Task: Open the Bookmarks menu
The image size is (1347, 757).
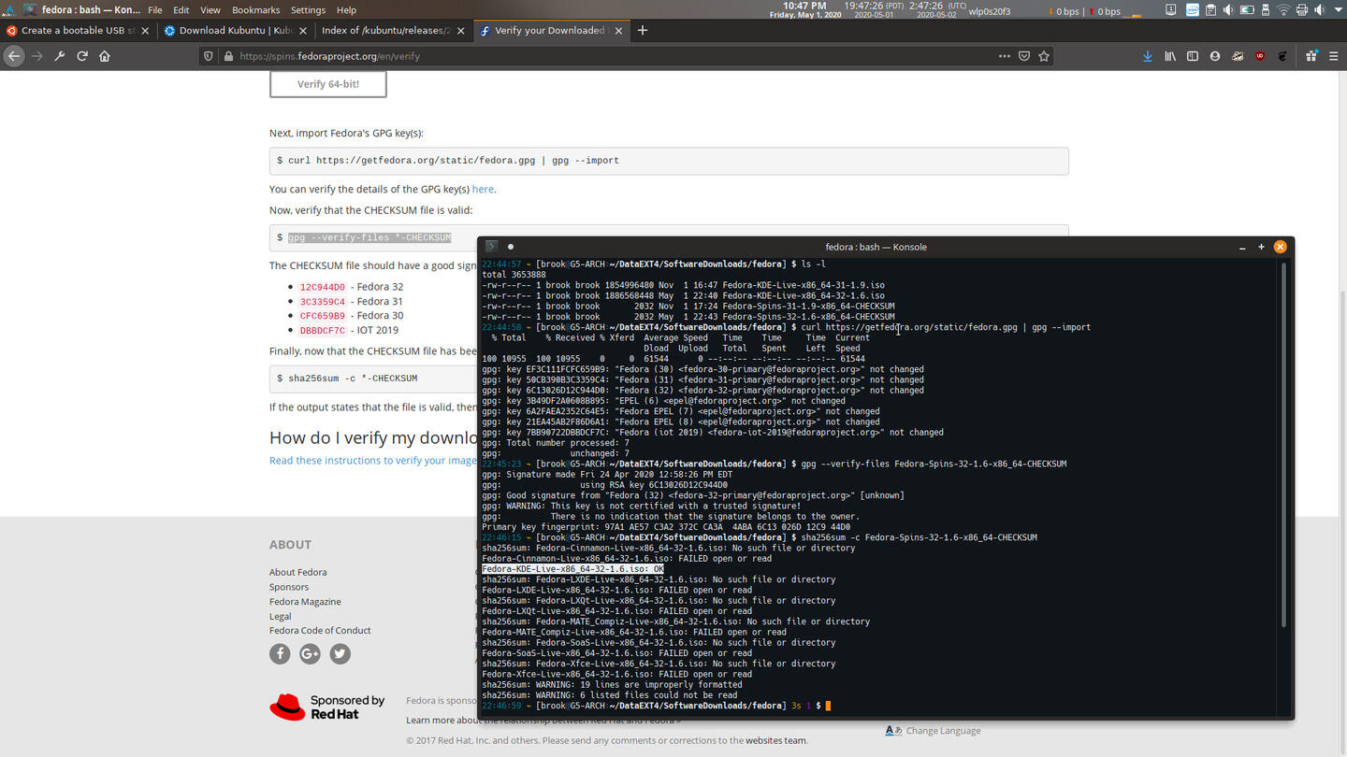Action: [255, 9]
